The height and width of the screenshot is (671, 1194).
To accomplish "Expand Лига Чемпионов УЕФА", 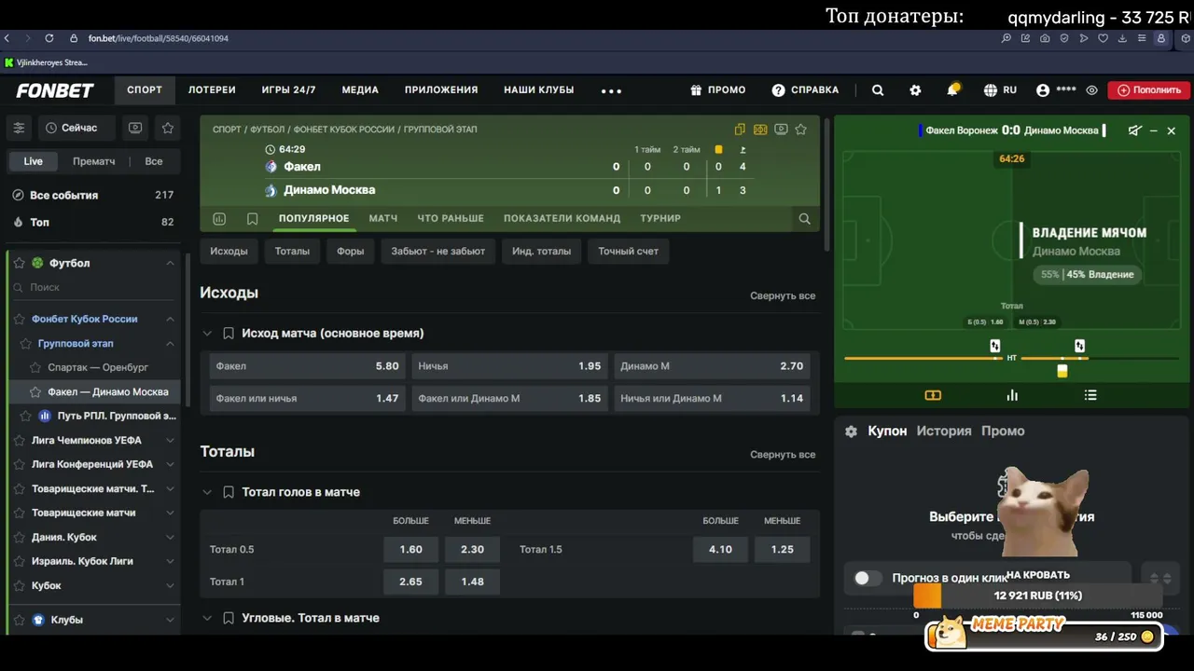I will click(x=170, y=440).
